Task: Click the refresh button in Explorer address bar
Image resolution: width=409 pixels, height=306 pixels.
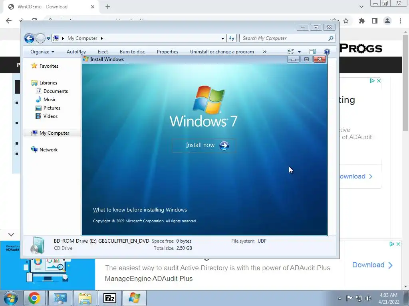Action: (232, 38)
